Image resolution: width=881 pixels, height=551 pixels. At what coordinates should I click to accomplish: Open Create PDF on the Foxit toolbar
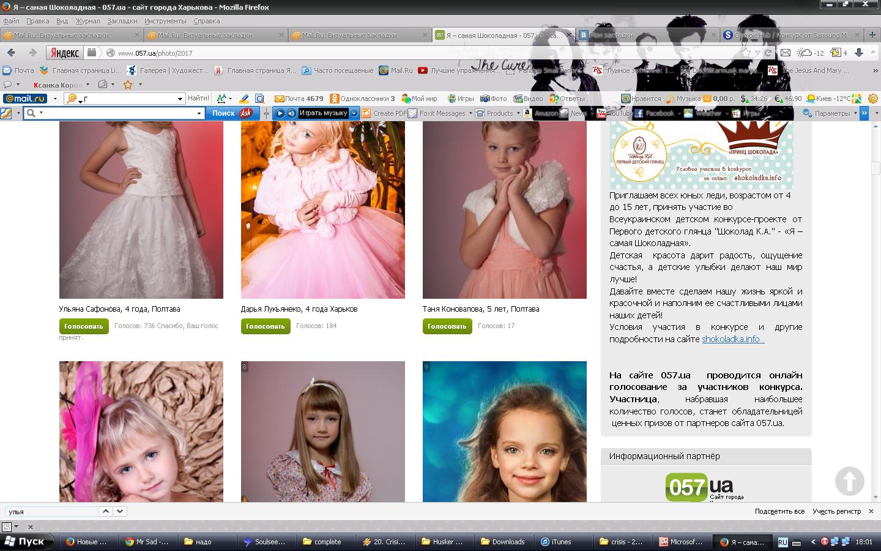(384, 113)
